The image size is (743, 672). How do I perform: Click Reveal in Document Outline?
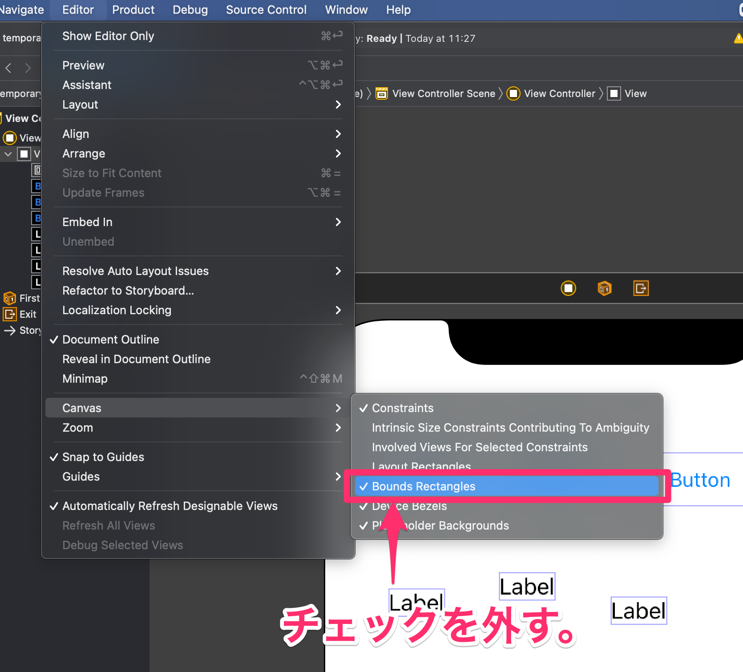137,359
